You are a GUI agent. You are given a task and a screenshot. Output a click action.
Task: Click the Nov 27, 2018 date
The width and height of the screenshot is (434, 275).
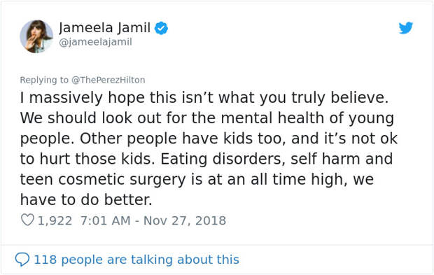click(185, 221)
